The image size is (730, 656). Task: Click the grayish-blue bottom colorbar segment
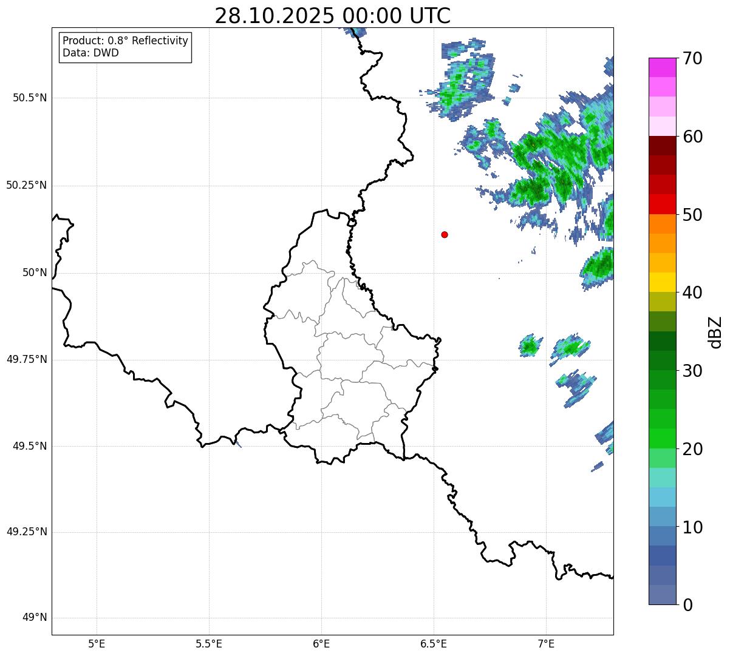click(663, 595)
